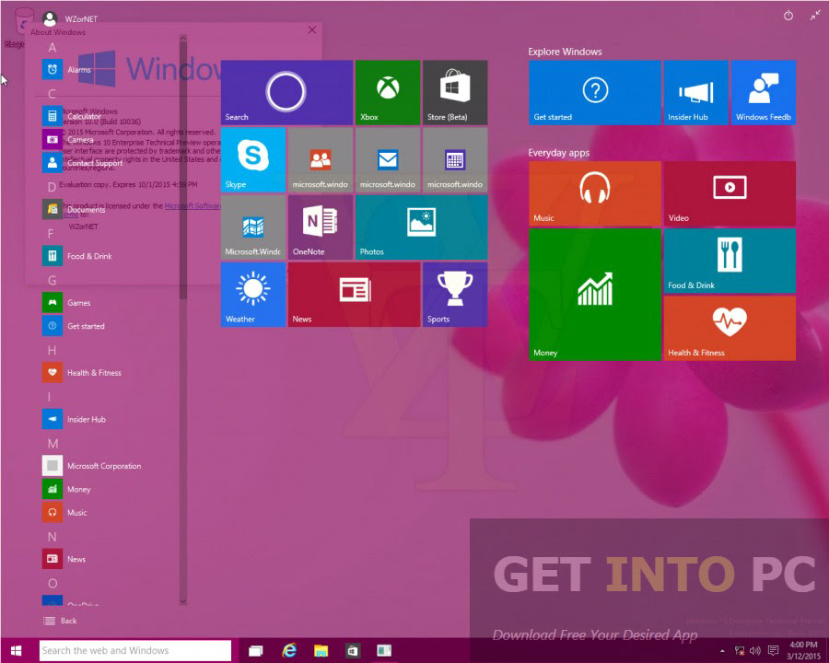Jump to letter A section header

tap(53, 48)
